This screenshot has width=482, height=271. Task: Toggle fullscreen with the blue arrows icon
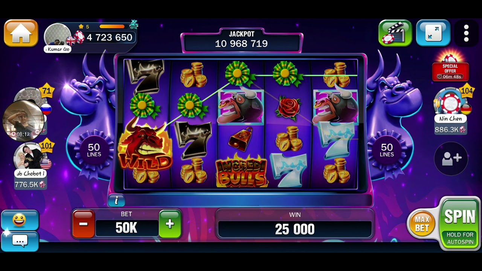click(x=433, y=33)
